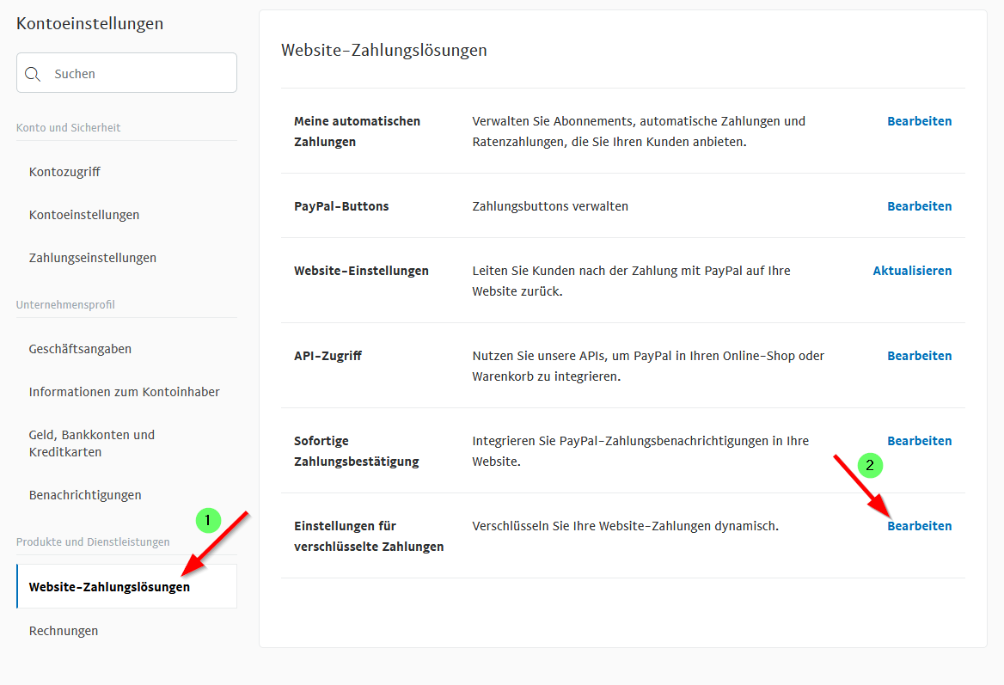Go to Zahlungseinstellungen
Viewport: 1004px width, 685px height.
pos(93,258)
